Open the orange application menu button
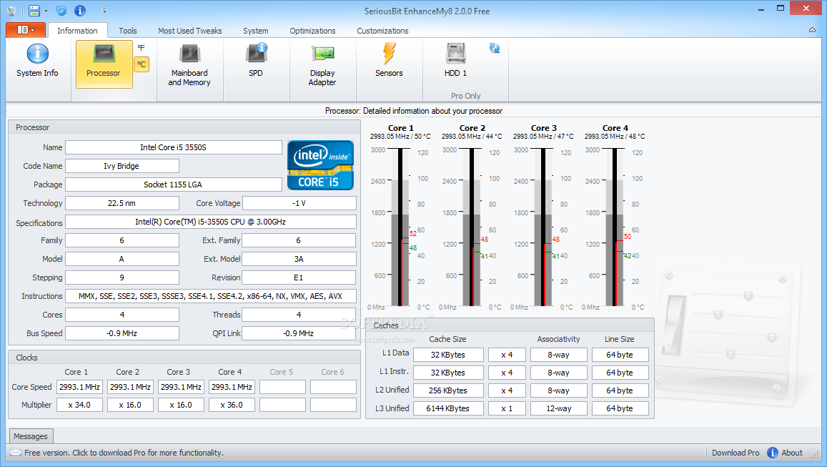Image resolution: width=827 pixels, height=467 pixels. 26,30
